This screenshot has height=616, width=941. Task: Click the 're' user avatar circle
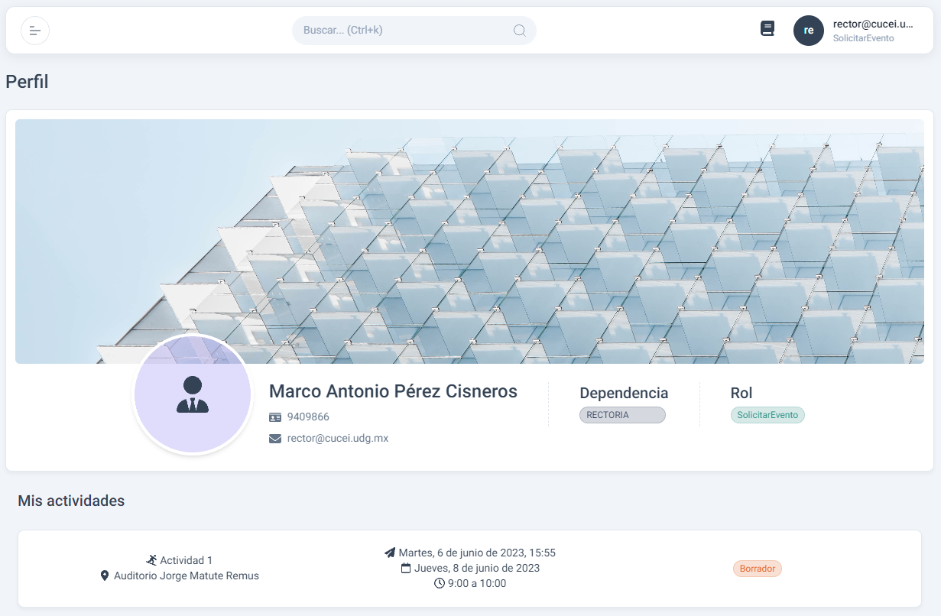click(x=809, y=31)
